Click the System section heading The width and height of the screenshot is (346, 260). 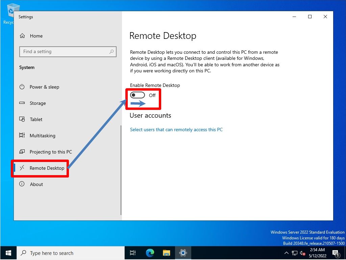[x=27, y=68]
